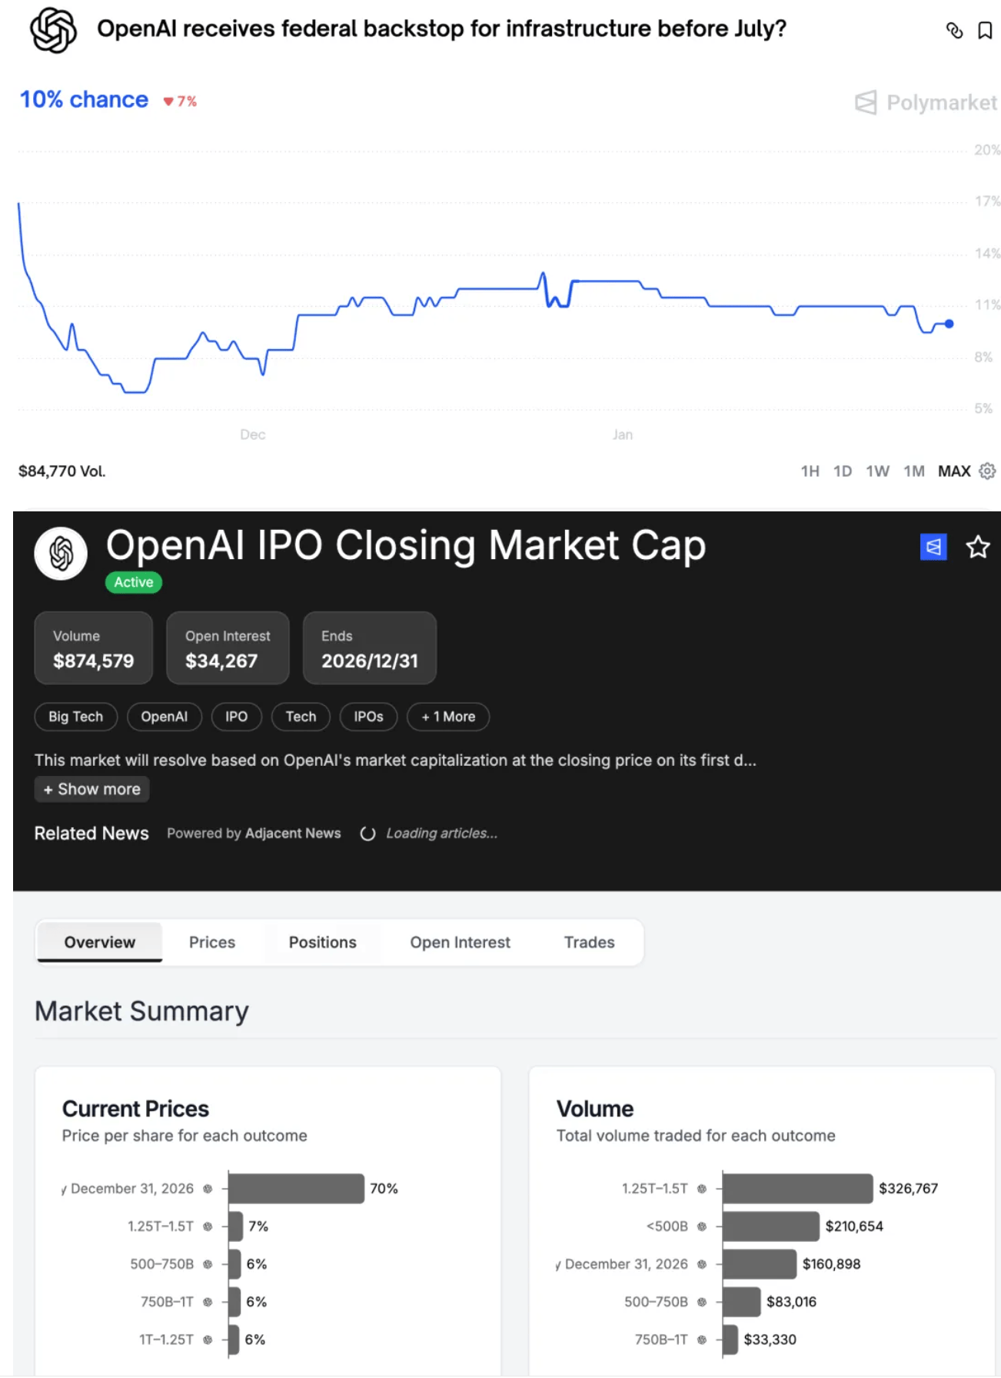1001x1378 pixels.
Task: Open the Trades tab
Action: coord(589,942)
